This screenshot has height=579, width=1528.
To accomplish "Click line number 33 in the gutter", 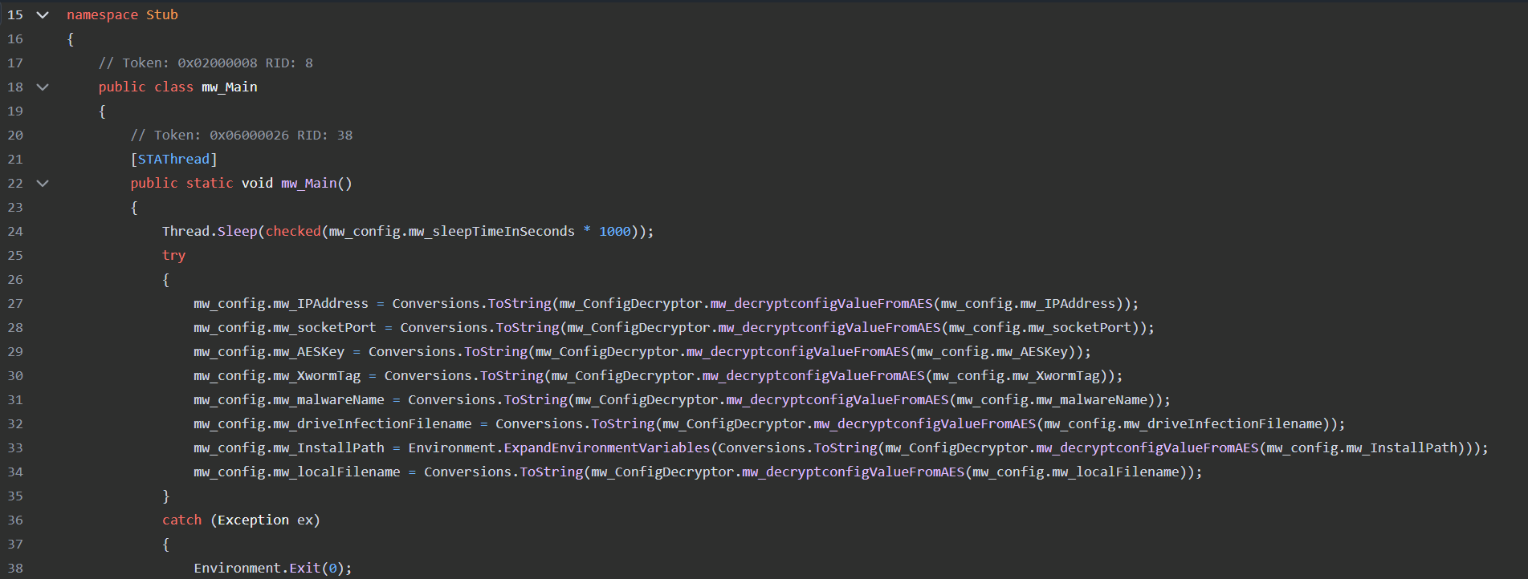I will 15,448.
